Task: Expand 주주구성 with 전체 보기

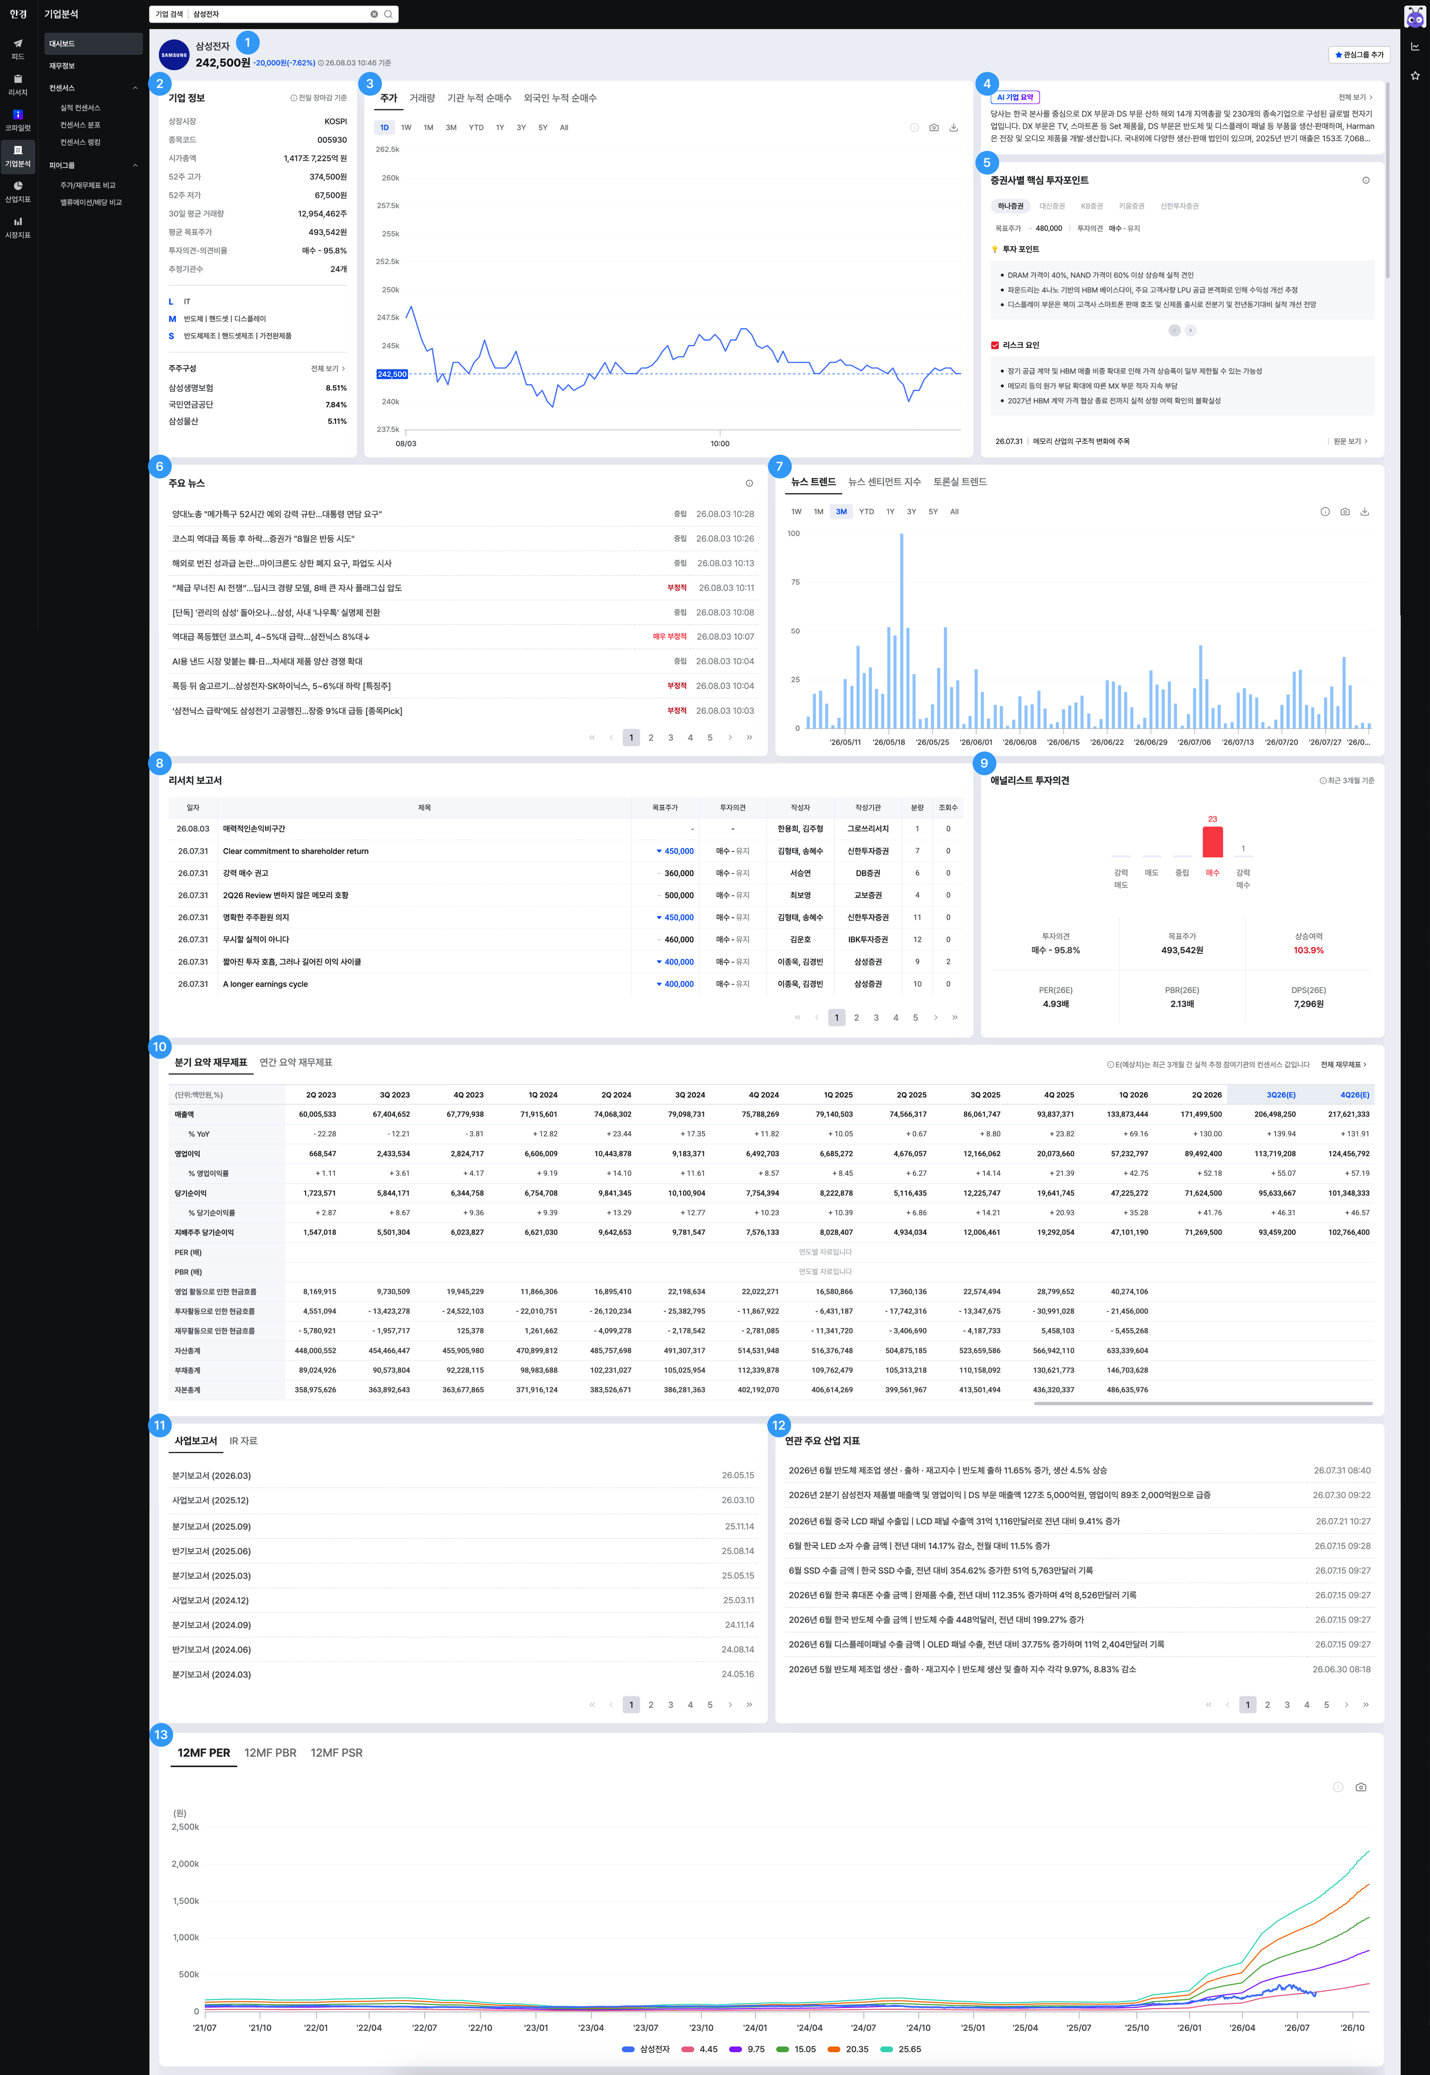Action: pyautogui.click(x=328, y=368)
